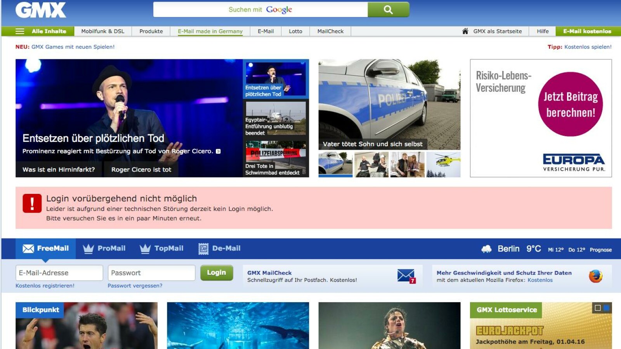This screenshot has height=349, width=621.
Task: Click the Kostenlos Firefox download link
Action: click(x=540, y=280)
